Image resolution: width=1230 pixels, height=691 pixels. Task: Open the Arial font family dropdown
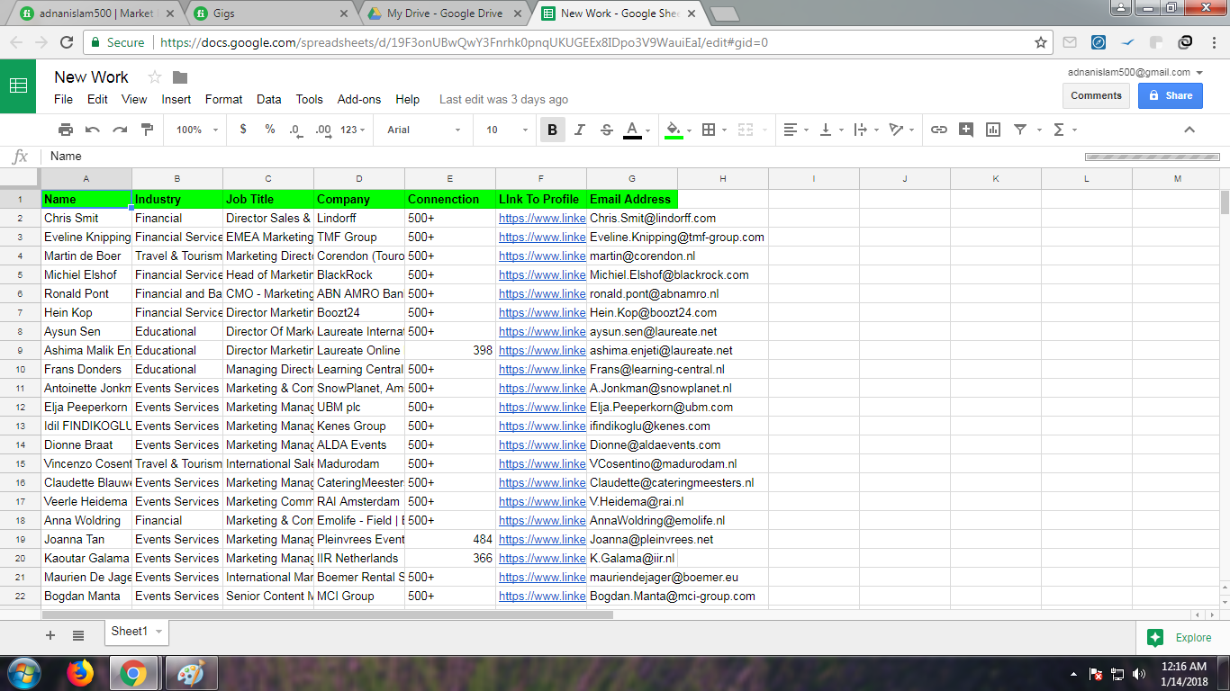click(421, 130)
